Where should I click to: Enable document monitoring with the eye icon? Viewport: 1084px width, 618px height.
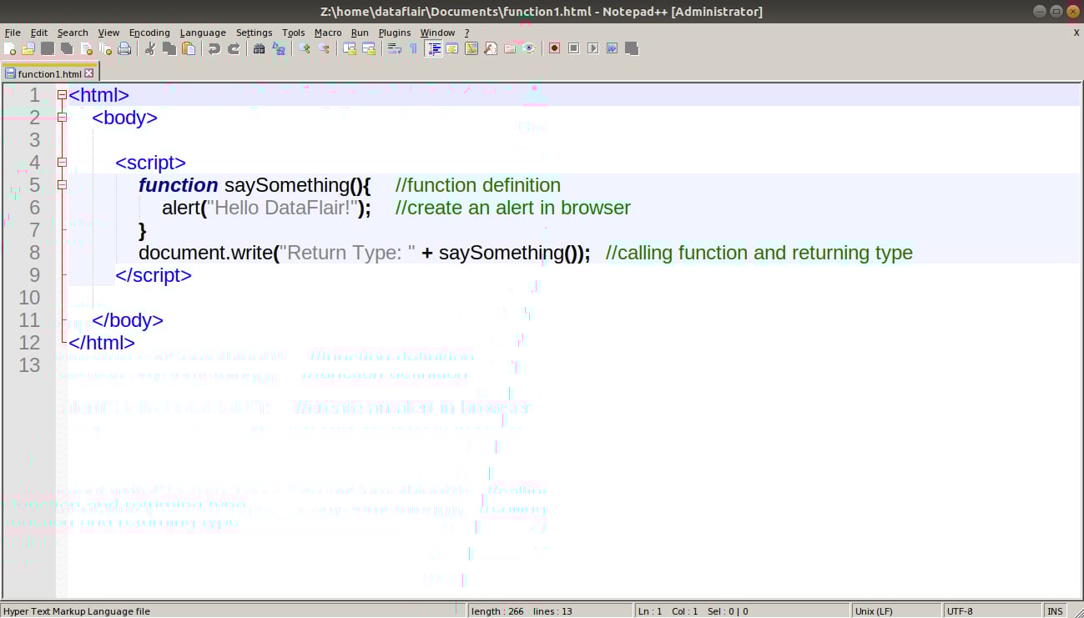click(528, 48)
